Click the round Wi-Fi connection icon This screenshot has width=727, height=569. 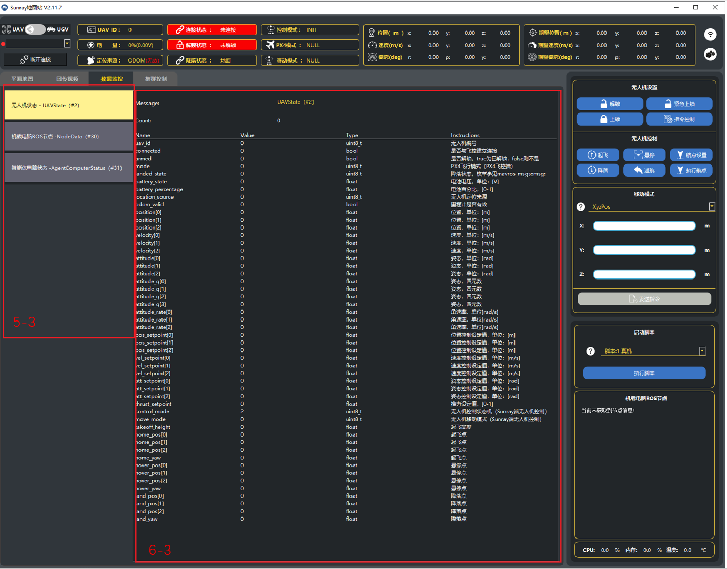[710, 35]
